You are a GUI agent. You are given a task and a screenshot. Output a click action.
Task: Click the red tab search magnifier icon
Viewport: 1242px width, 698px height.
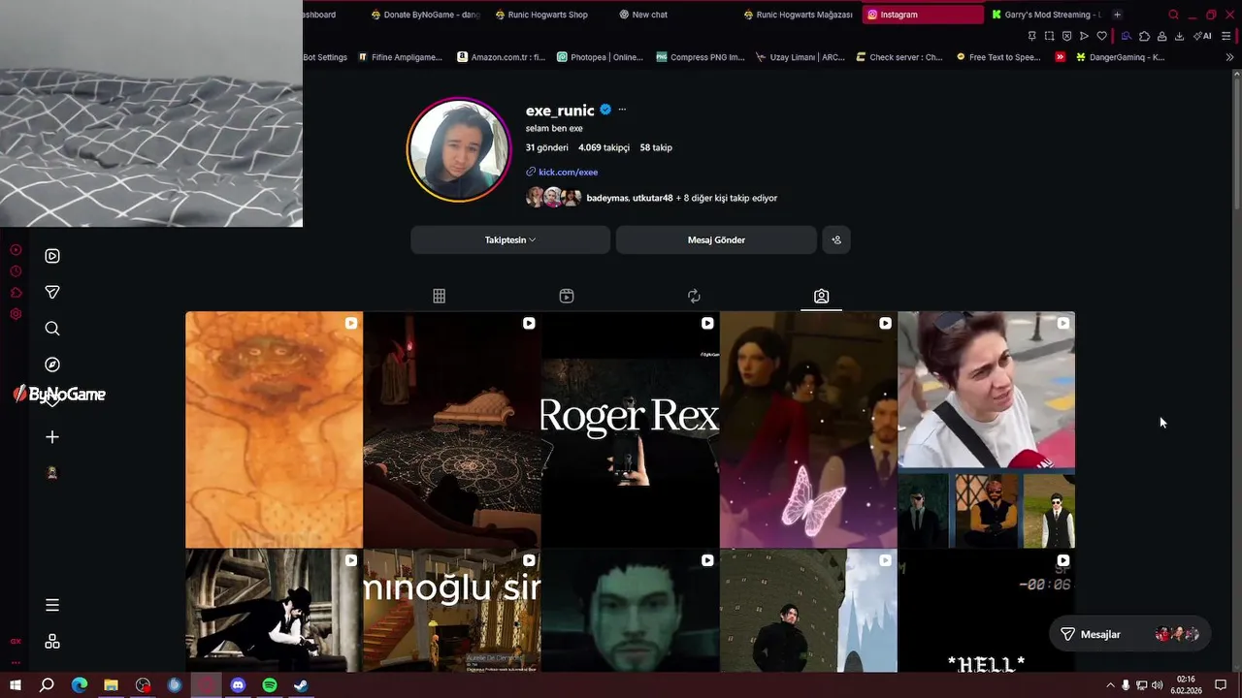[x=1173, y=15]
